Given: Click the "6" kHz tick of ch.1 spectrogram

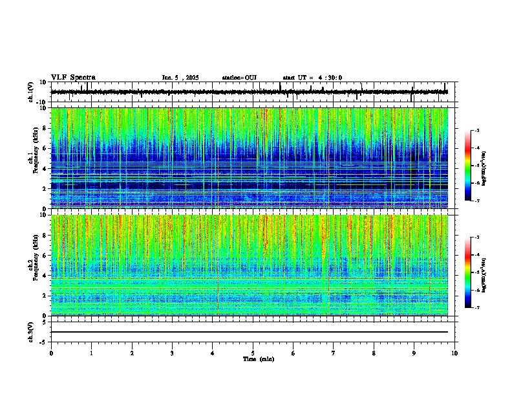Looking at the screenshot, I should tap(45, 148).
